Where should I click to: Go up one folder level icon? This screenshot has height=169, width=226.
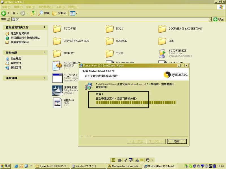tap(33, 13)
